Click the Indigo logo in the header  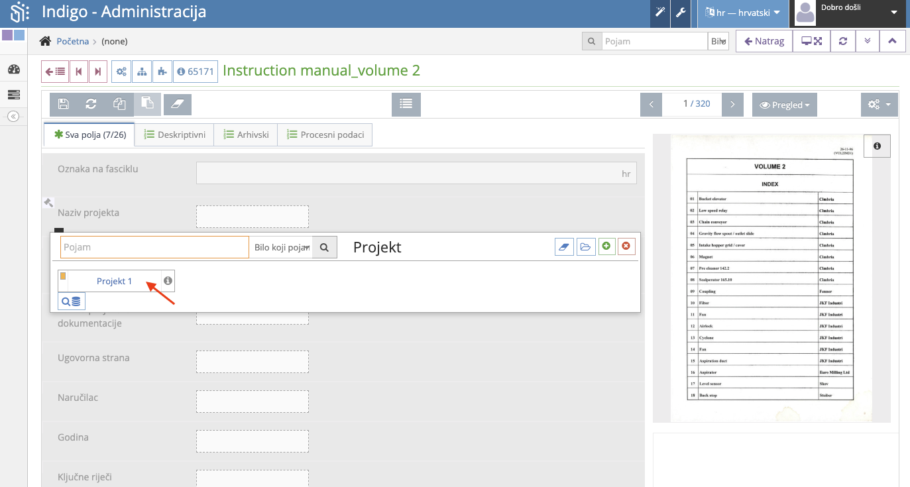pos(19,13)
